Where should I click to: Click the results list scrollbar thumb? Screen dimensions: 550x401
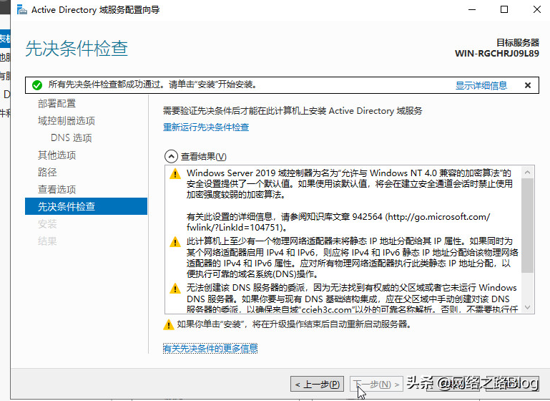527,226
